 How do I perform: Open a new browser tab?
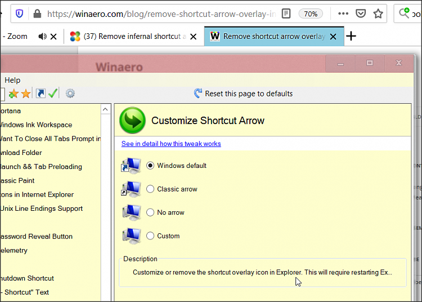351,36
